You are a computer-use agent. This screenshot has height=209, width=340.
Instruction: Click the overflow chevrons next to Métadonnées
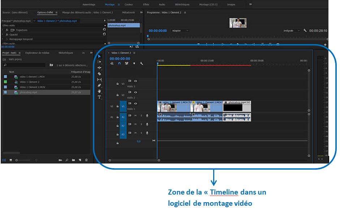(141, 11)
